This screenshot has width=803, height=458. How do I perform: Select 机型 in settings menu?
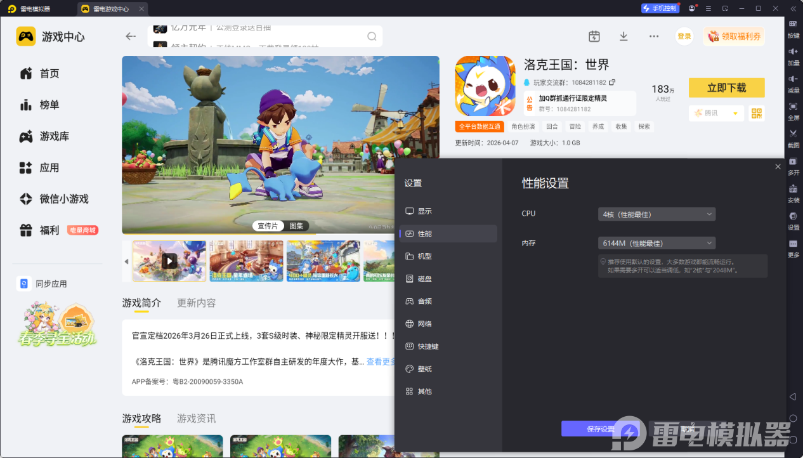pos(424,256)
